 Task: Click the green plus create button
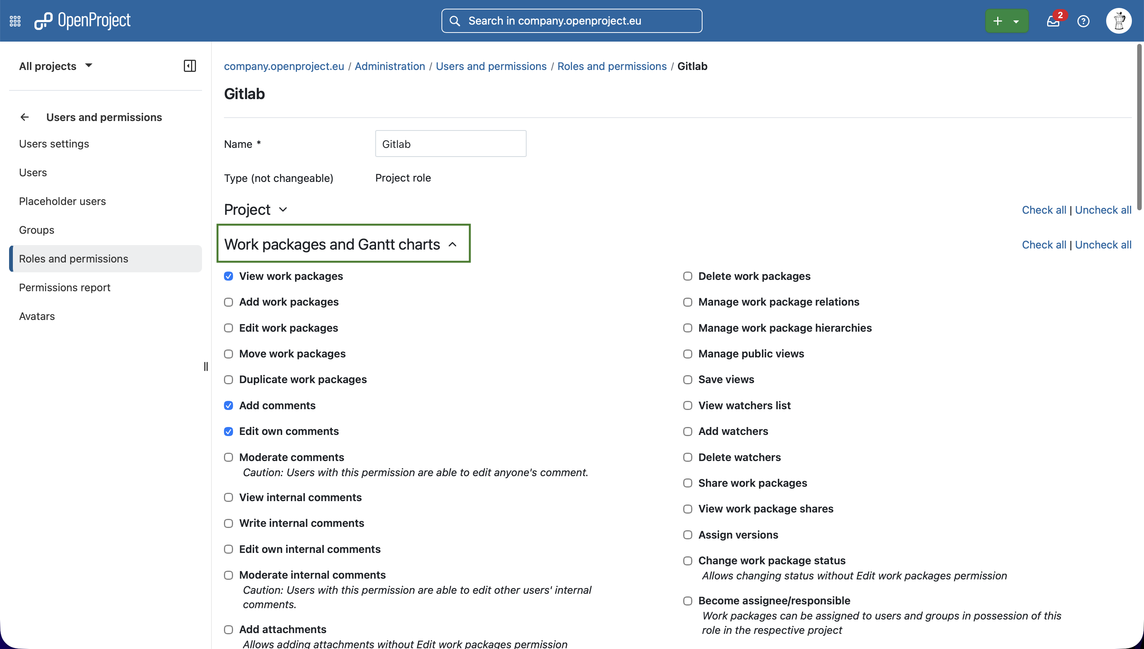tap(997, 21)
